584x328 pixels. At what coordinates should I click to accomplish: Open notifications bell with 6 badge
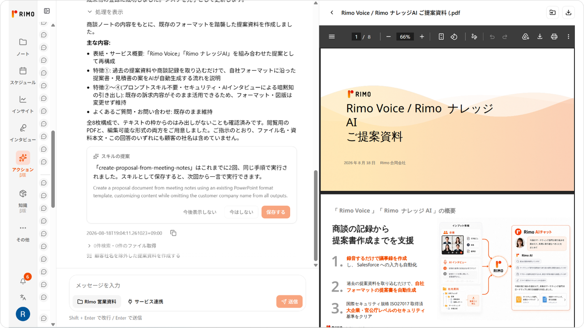click(23, 281)
